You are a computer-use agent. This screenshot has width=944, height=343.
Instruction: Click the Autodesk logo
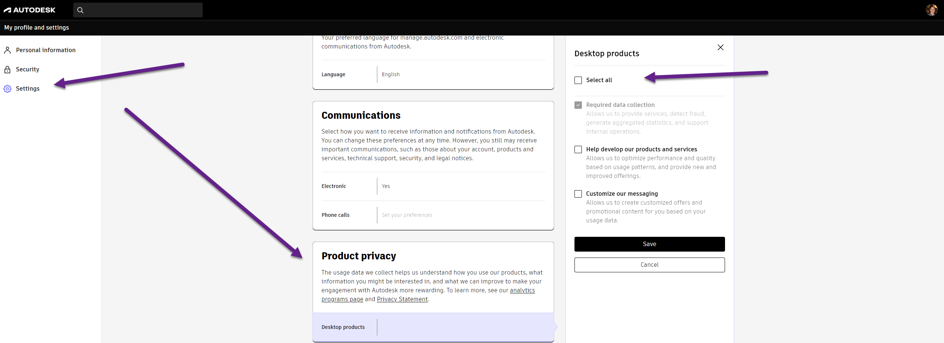tap(30, 10)
